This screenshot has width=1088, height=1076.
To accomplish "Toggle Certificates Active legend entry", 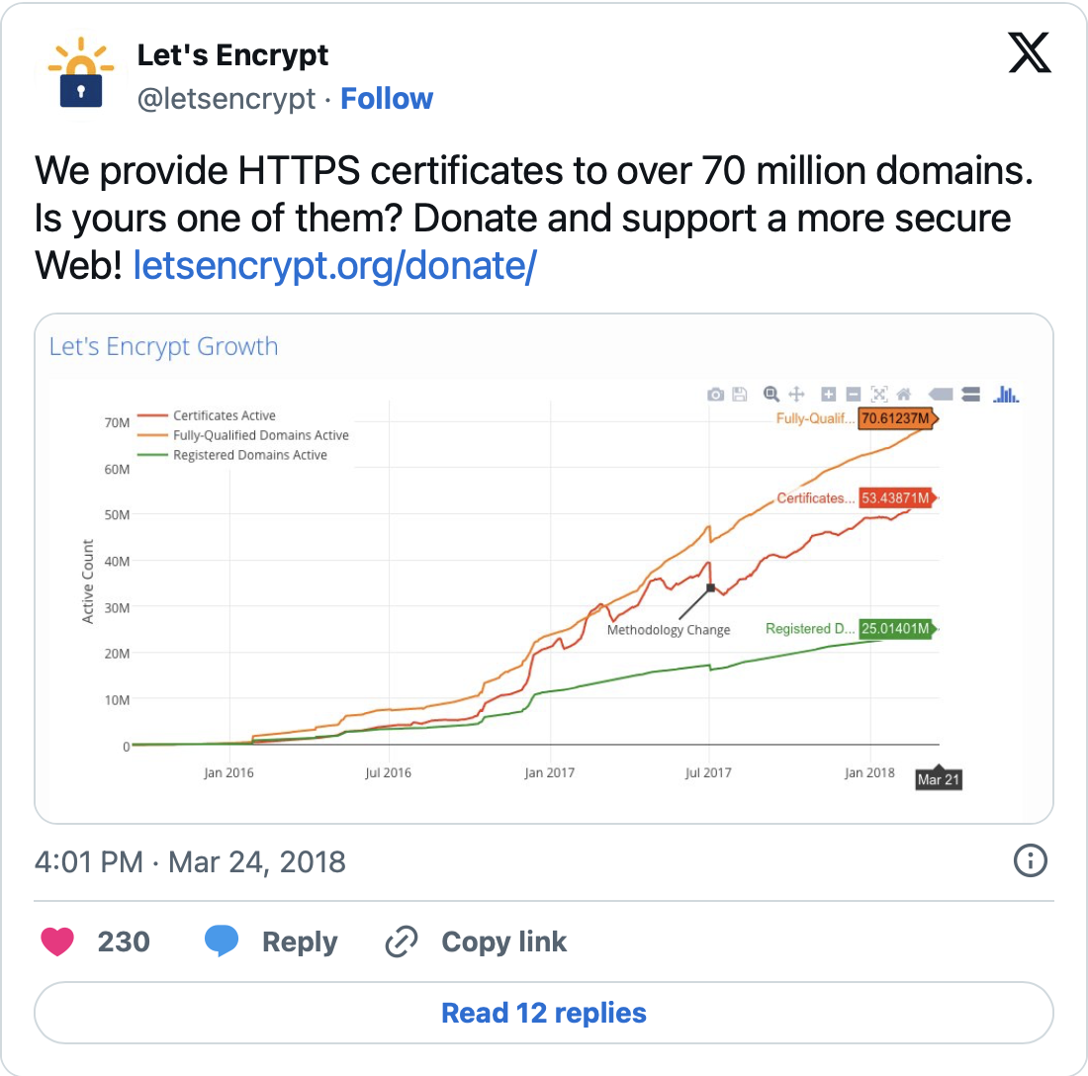I will click(224, 415).
